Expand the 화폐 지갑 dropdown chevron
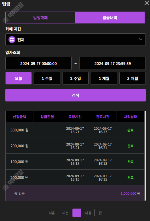 (x=141, y=39)
